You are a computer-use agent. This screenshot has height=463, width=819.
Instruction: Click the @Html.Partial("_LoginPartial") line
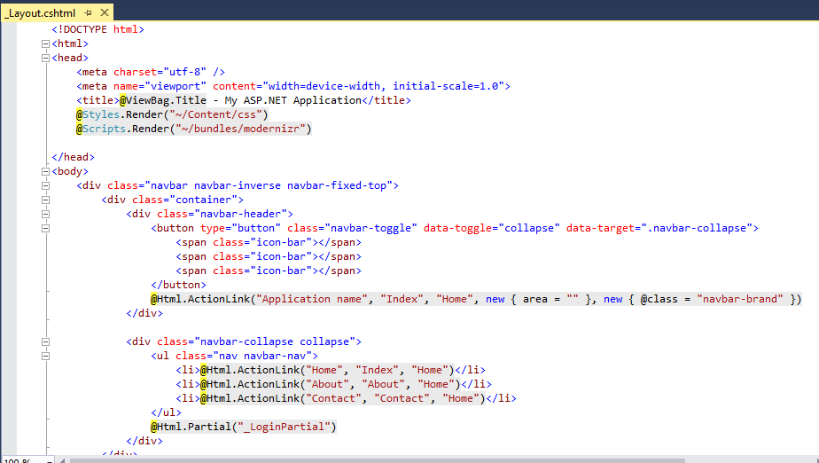pyautogui.click(x=244, y=427)
